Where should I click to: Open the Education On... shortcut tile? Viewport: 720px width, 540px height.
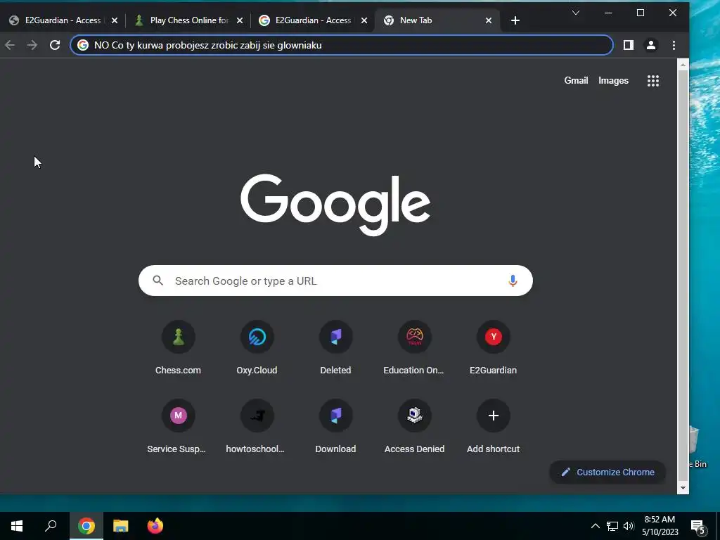(x=414, y=348)
